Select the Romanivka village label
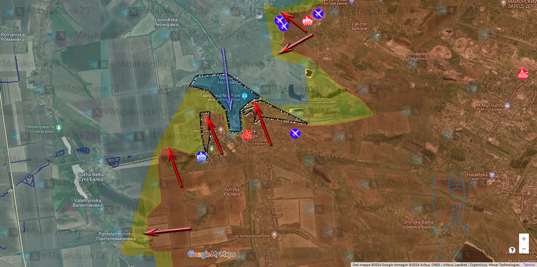This screenshot has height=267, width=537. coord(13,37)
